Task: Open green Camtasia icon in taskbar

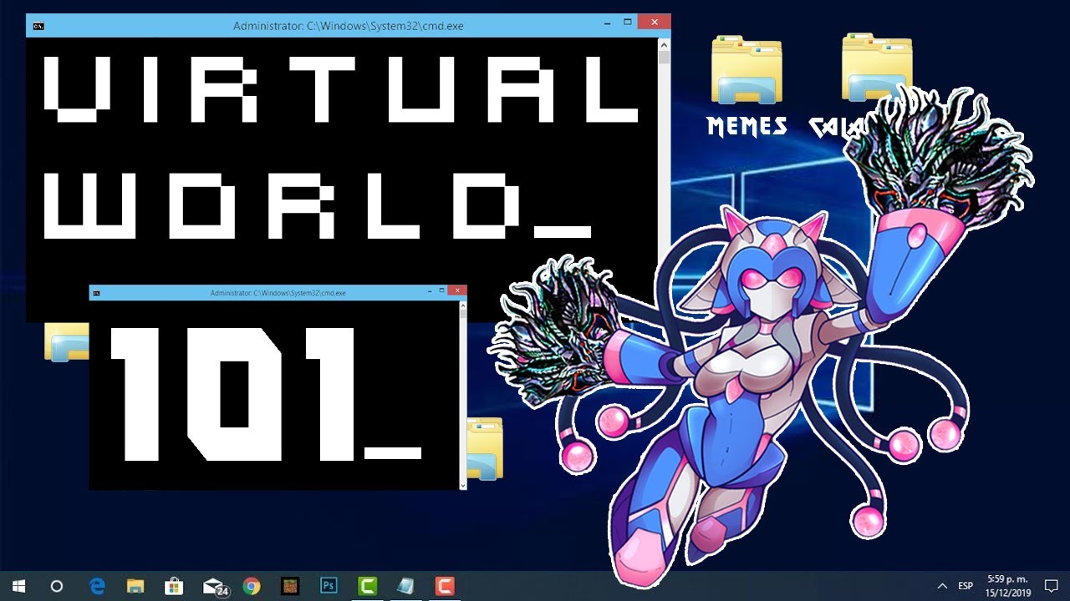Action: pyautogui.click(x=367, y=586)
